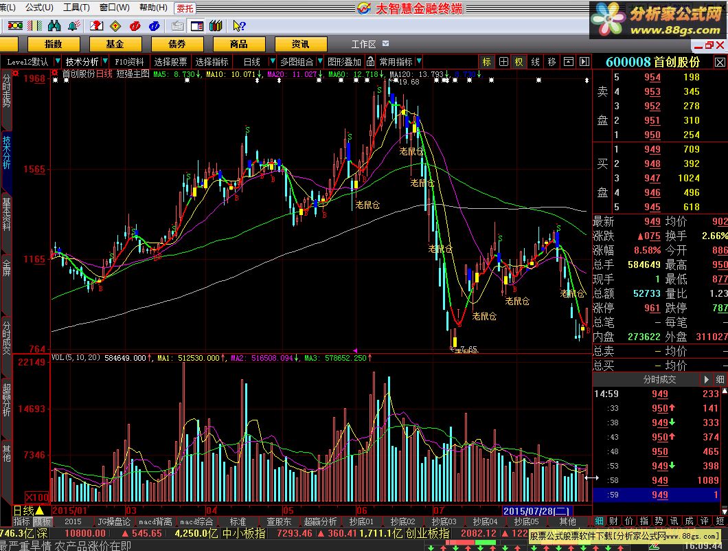Open the 帮助(H) menu
The image size is (728, 551).
click(153, 8)
